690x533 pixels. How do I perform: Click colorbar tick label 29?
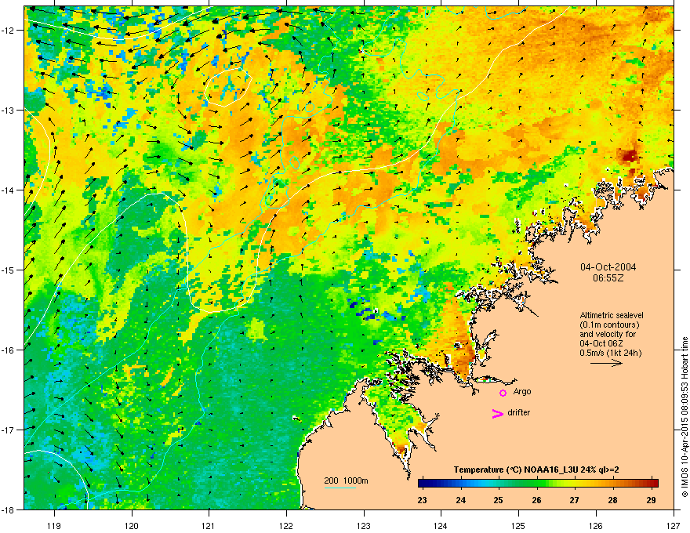point(652,500)
